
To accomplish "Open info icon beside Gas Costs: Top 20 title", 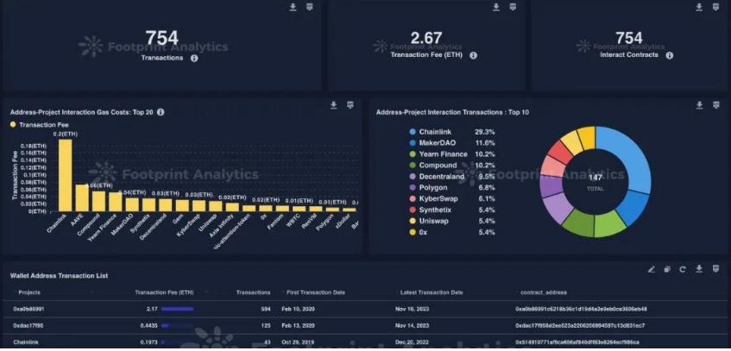I will coord(161,112).
